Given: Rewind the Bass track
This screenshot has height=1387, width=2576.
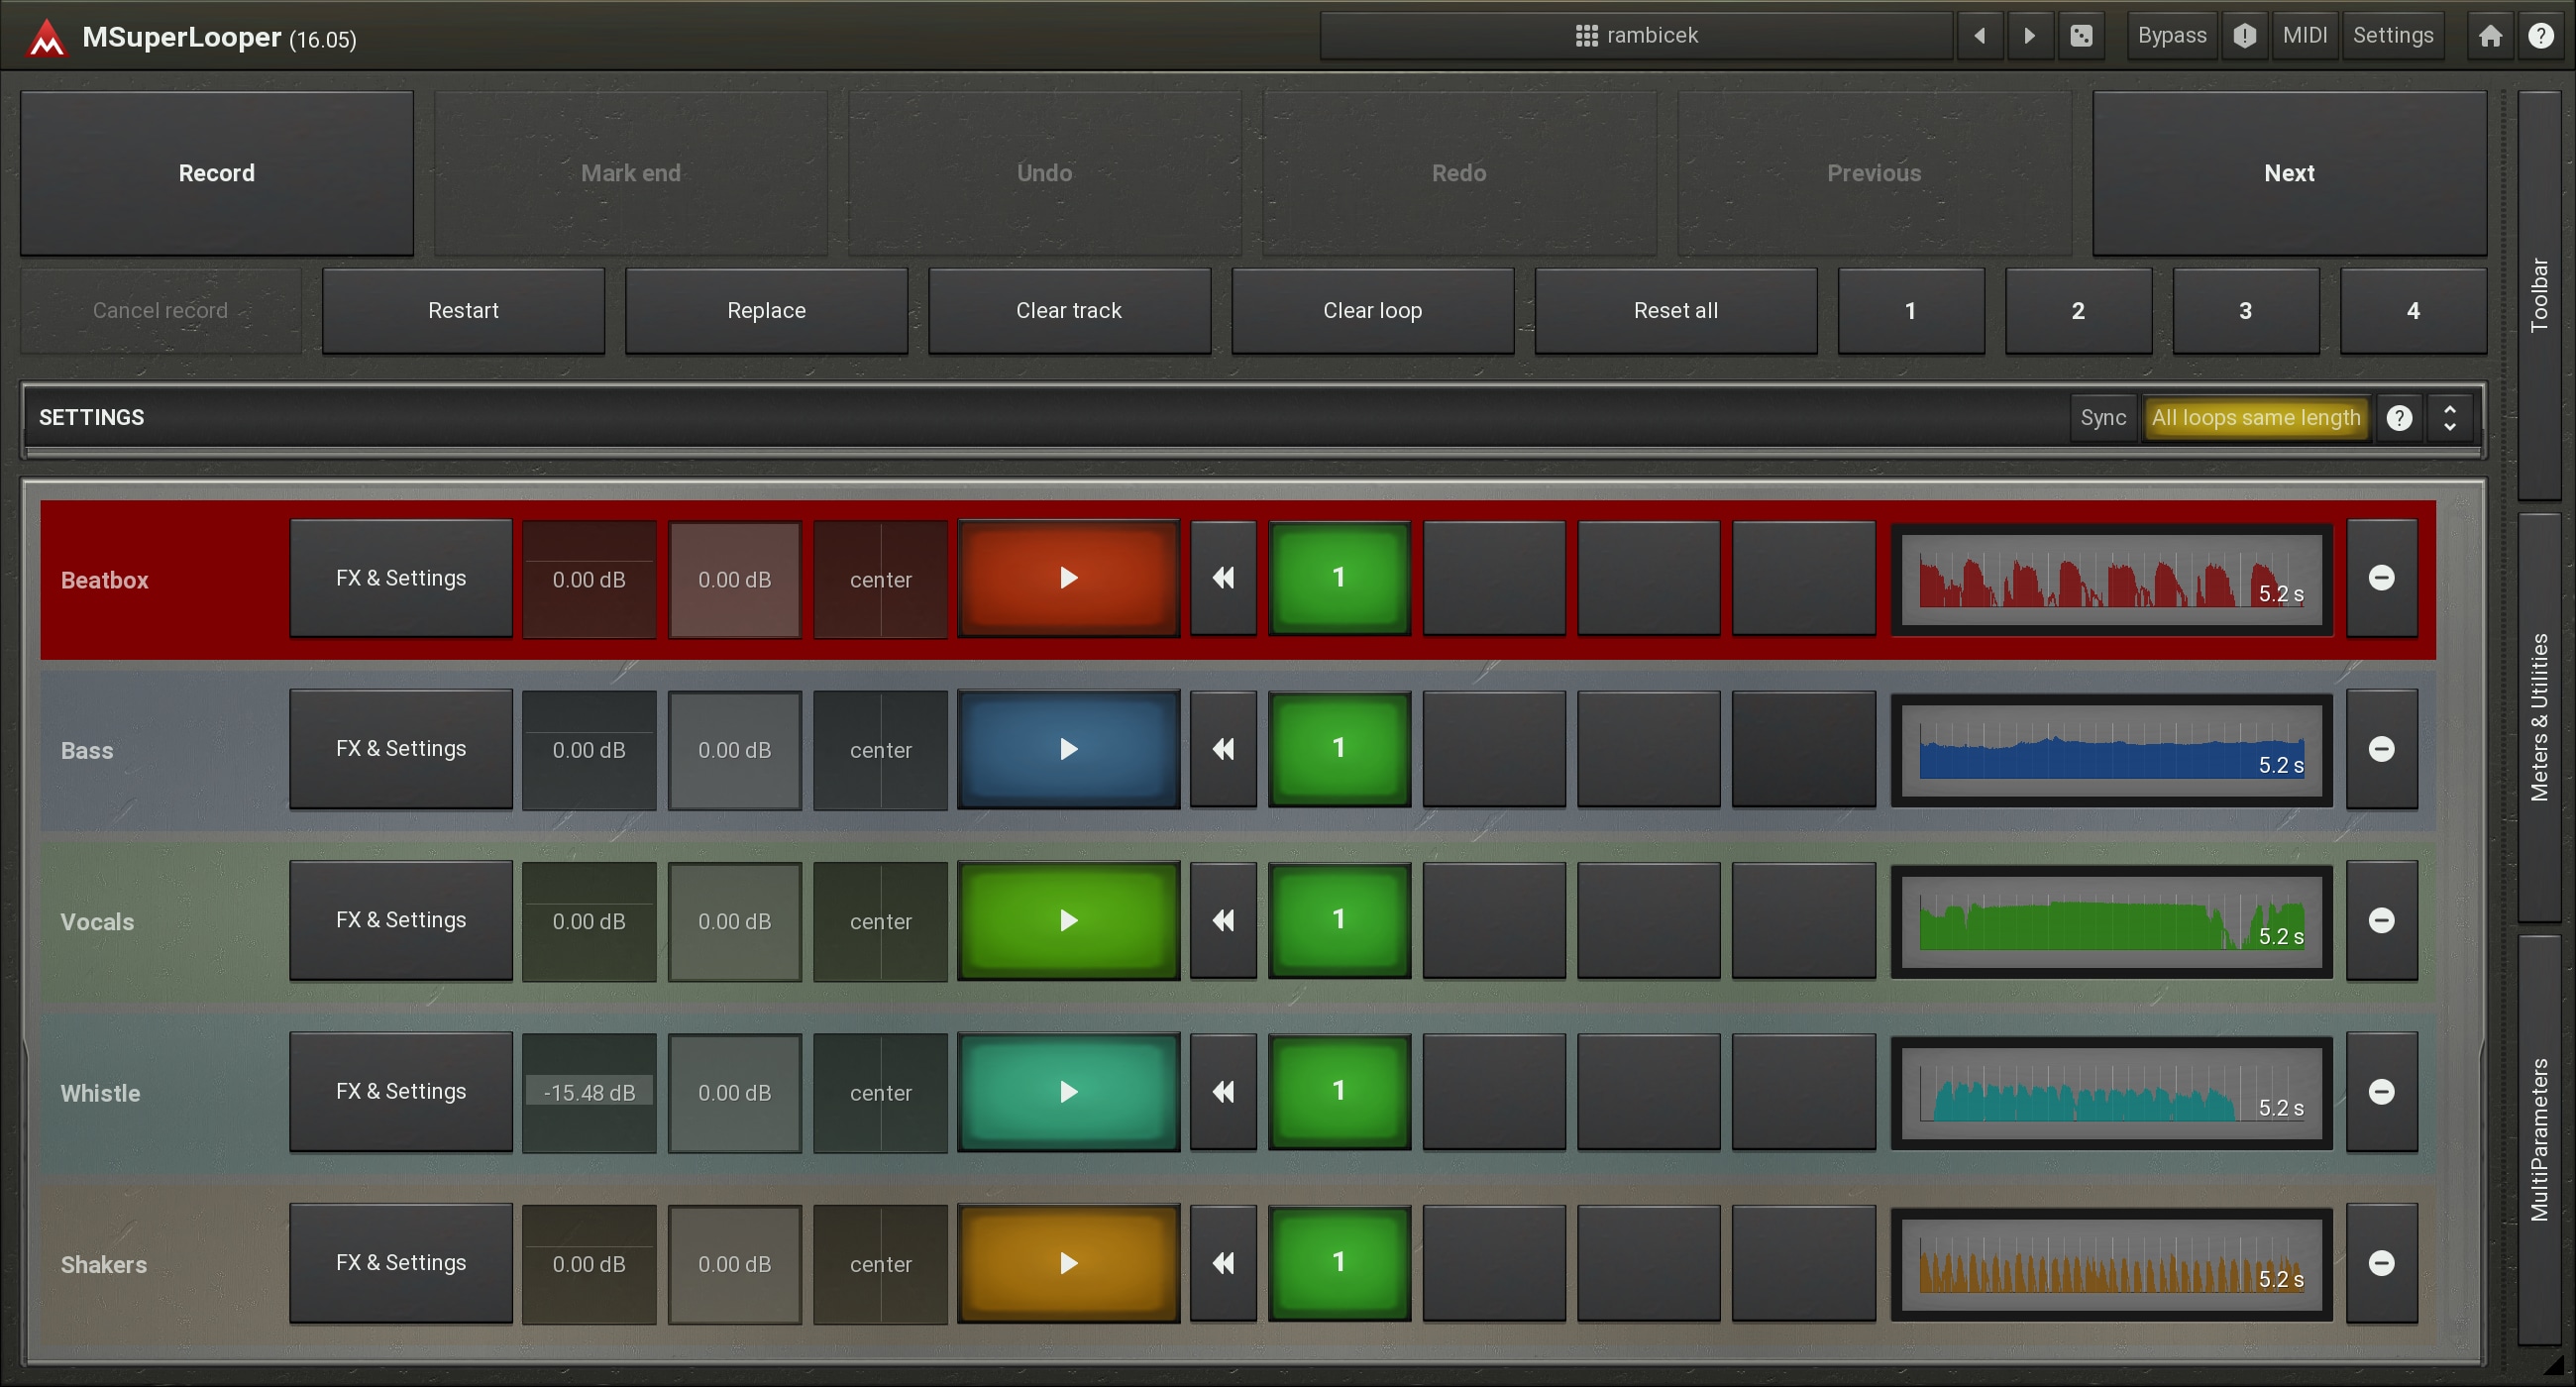Looking at the screenshot, I should [x=1223, y=749].
